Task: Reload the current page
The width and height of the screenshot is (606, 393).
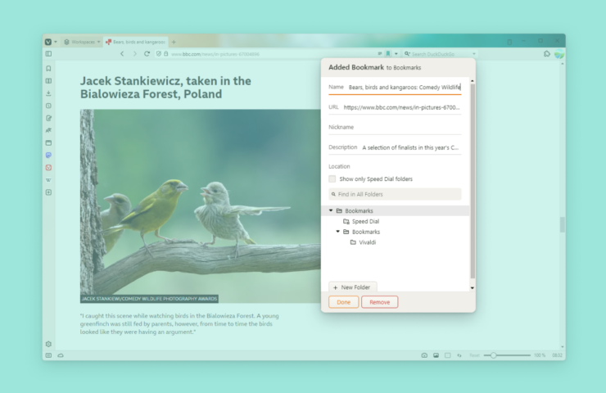Action: point(147,54)
